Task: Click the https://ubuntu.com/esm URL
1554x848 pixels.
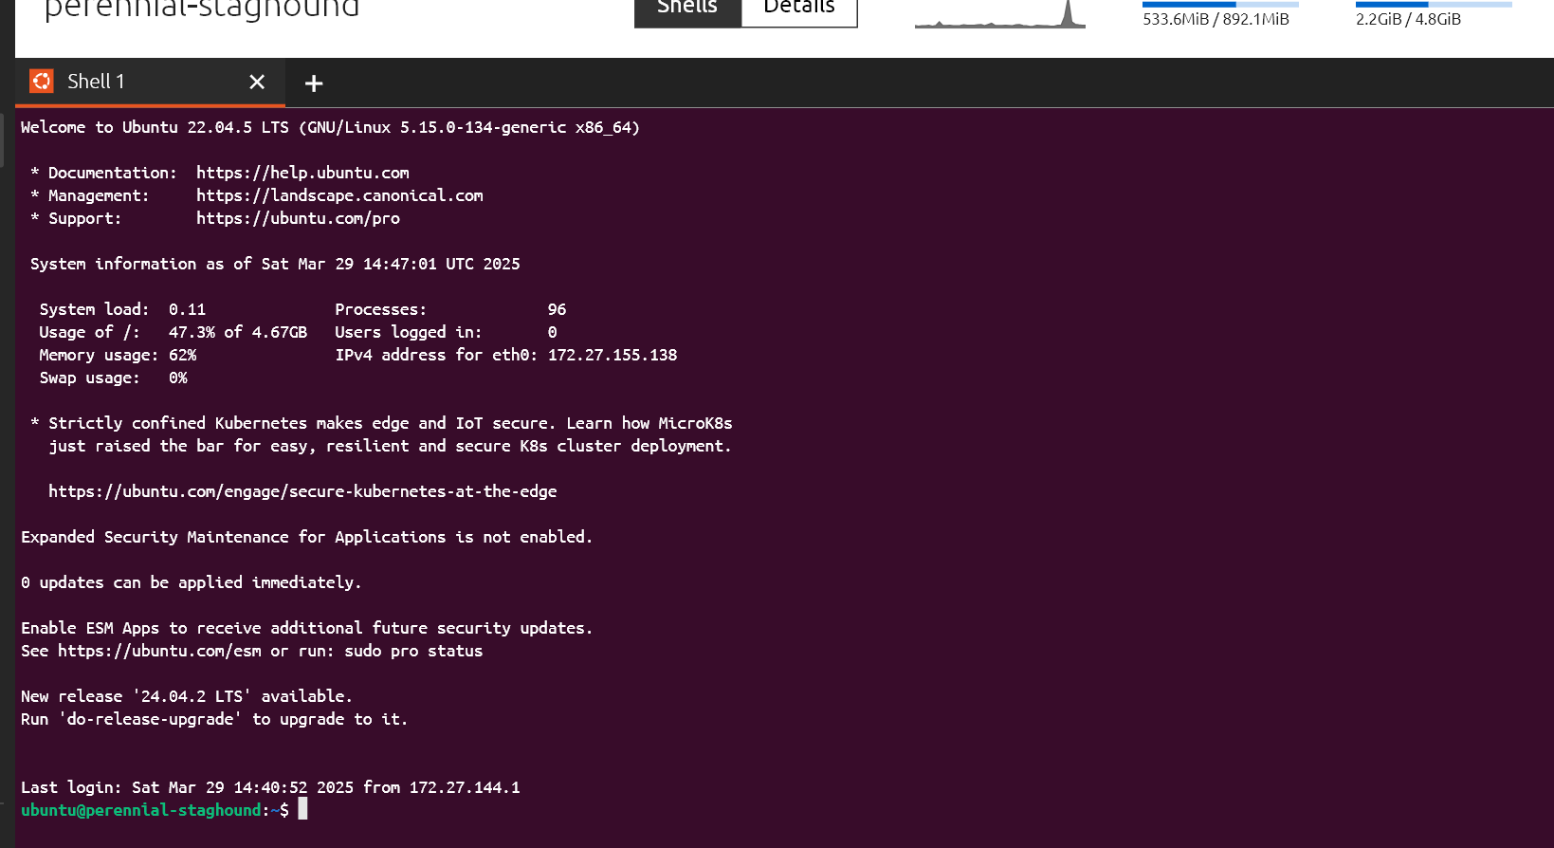Action: pos(159,651)
